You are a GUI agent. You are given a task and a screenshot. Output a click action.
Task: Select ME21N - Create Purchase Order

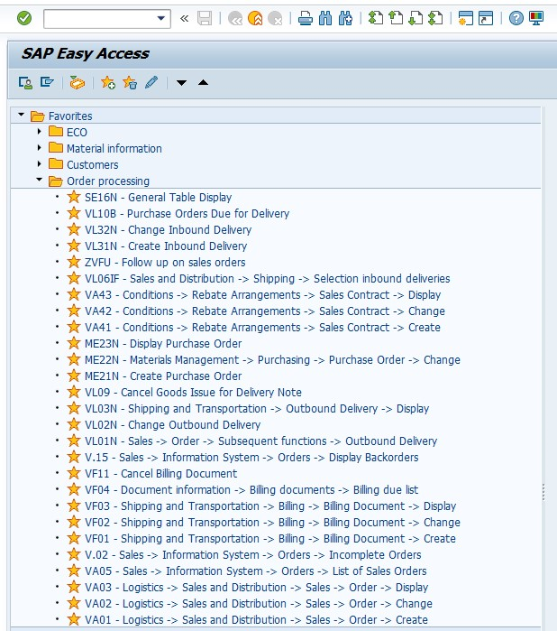point(163,376)
